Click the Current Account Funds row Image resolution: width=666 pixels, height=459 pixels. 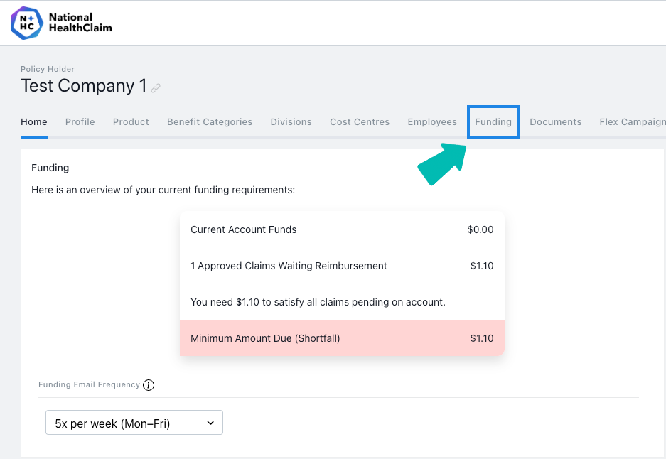tap(342, 229)
